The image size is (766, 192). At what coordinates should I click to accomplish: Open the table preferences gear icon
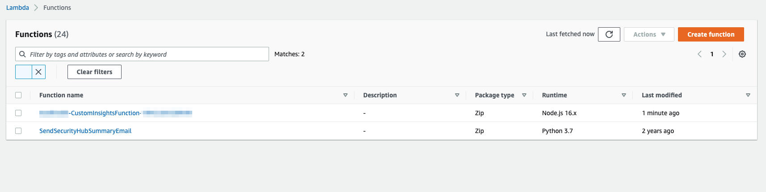(x=742, y=54)
